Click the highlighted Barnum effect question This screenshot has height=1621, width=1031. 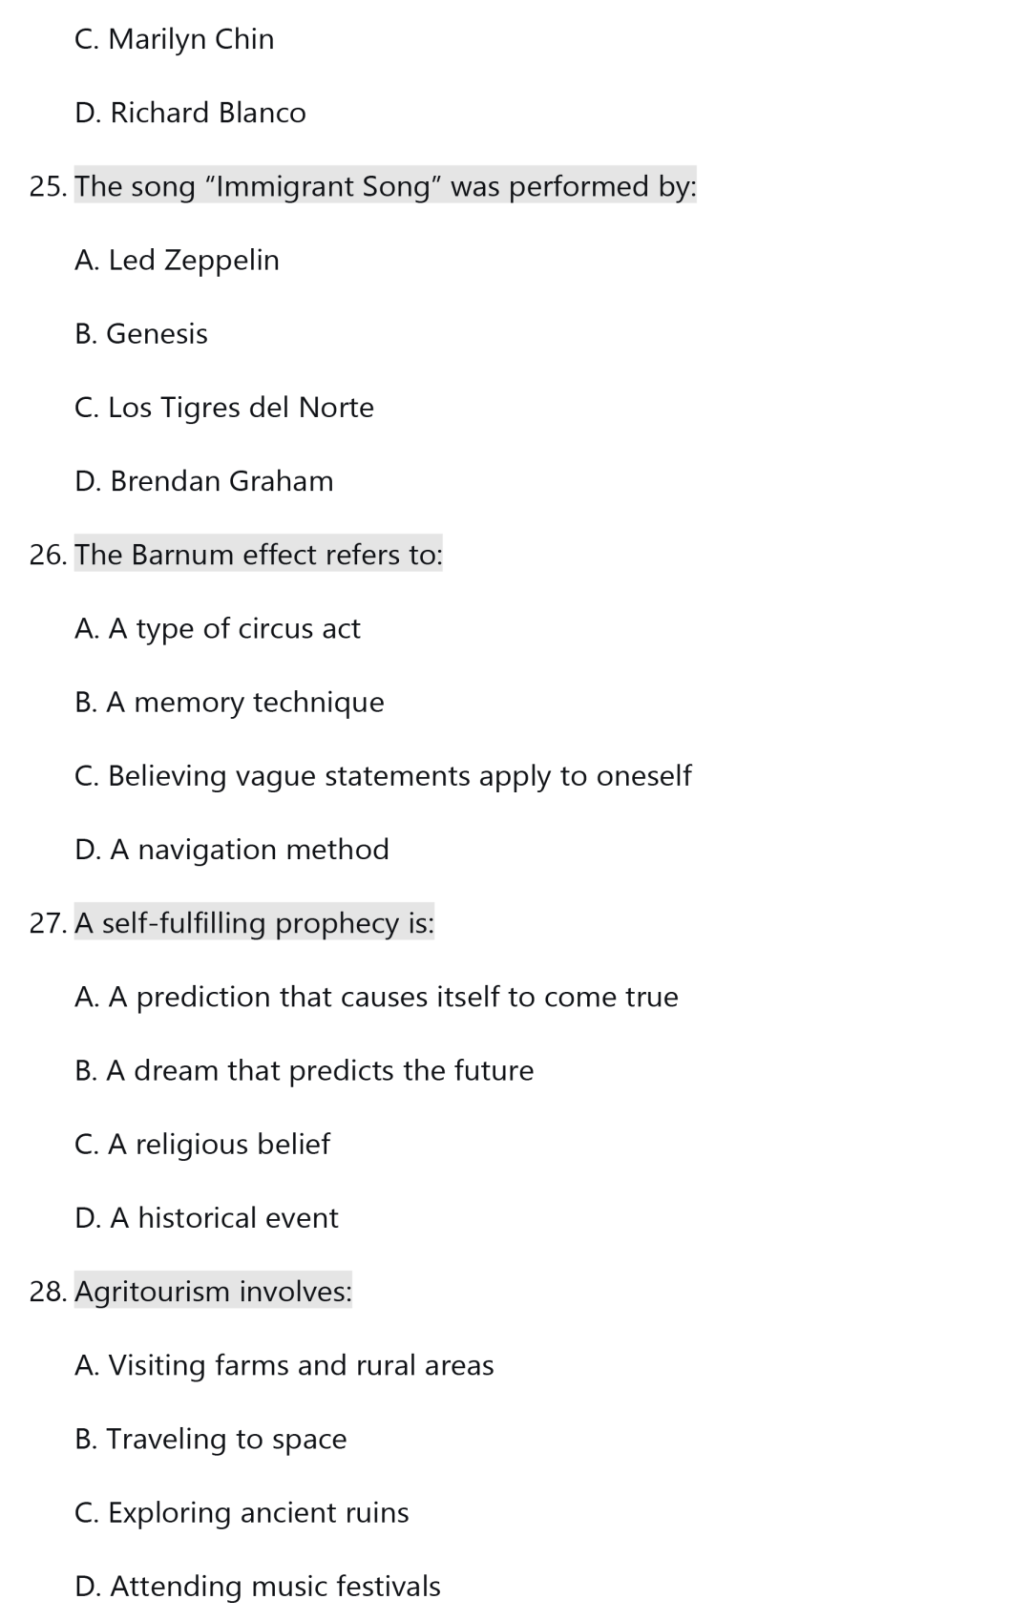(258, 555)
